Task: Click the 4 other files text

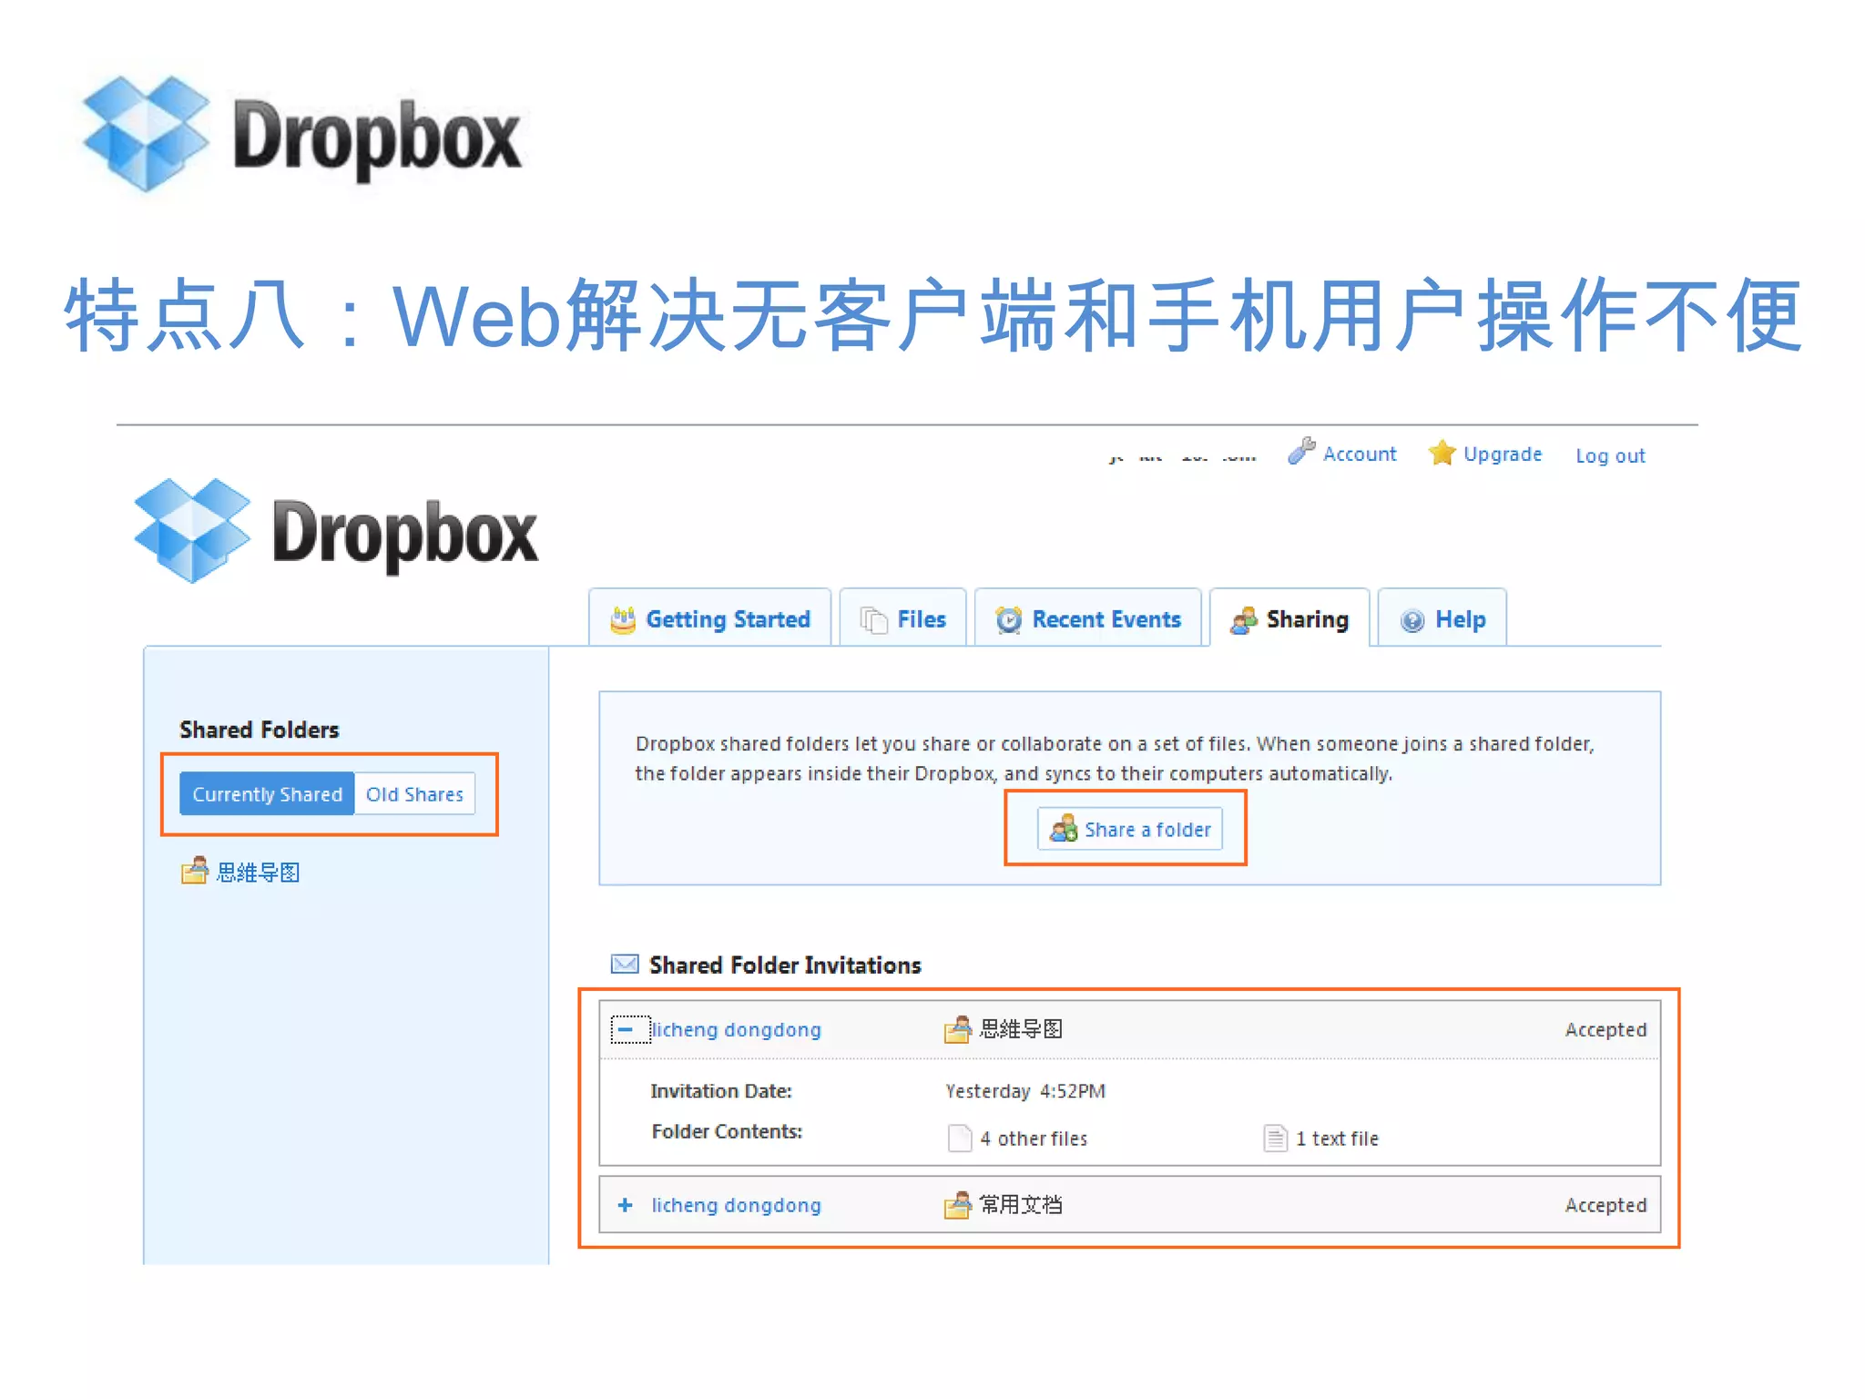Action: tap(1034, 1139)
